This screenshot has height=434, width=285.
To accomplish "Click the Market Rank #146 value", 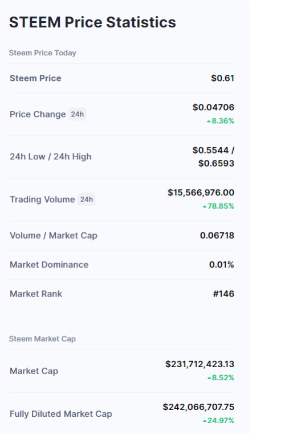I will click(223, 294).
